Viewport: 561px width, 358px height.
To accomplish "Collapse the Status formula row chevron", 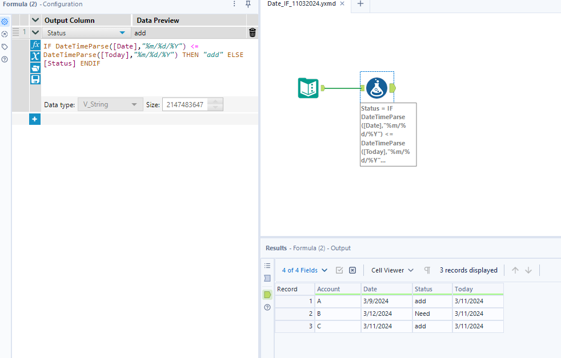I will [35, 32].
